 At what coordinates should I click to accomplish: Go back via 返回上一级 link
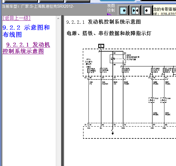[17, 18]
